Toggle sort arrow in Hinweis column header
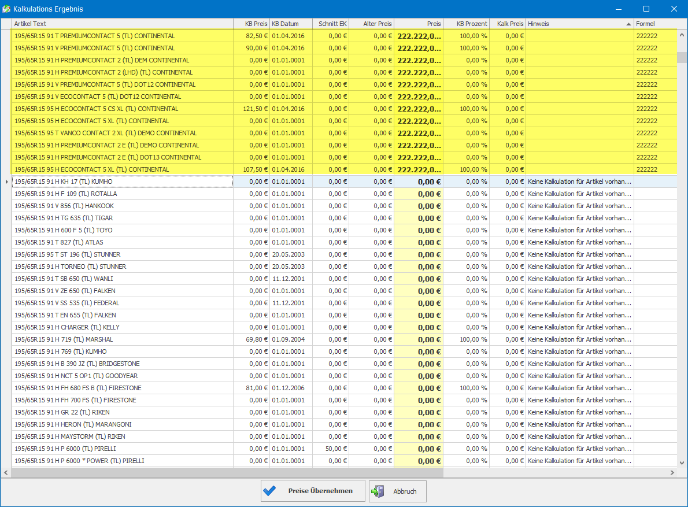 [628, 24]
